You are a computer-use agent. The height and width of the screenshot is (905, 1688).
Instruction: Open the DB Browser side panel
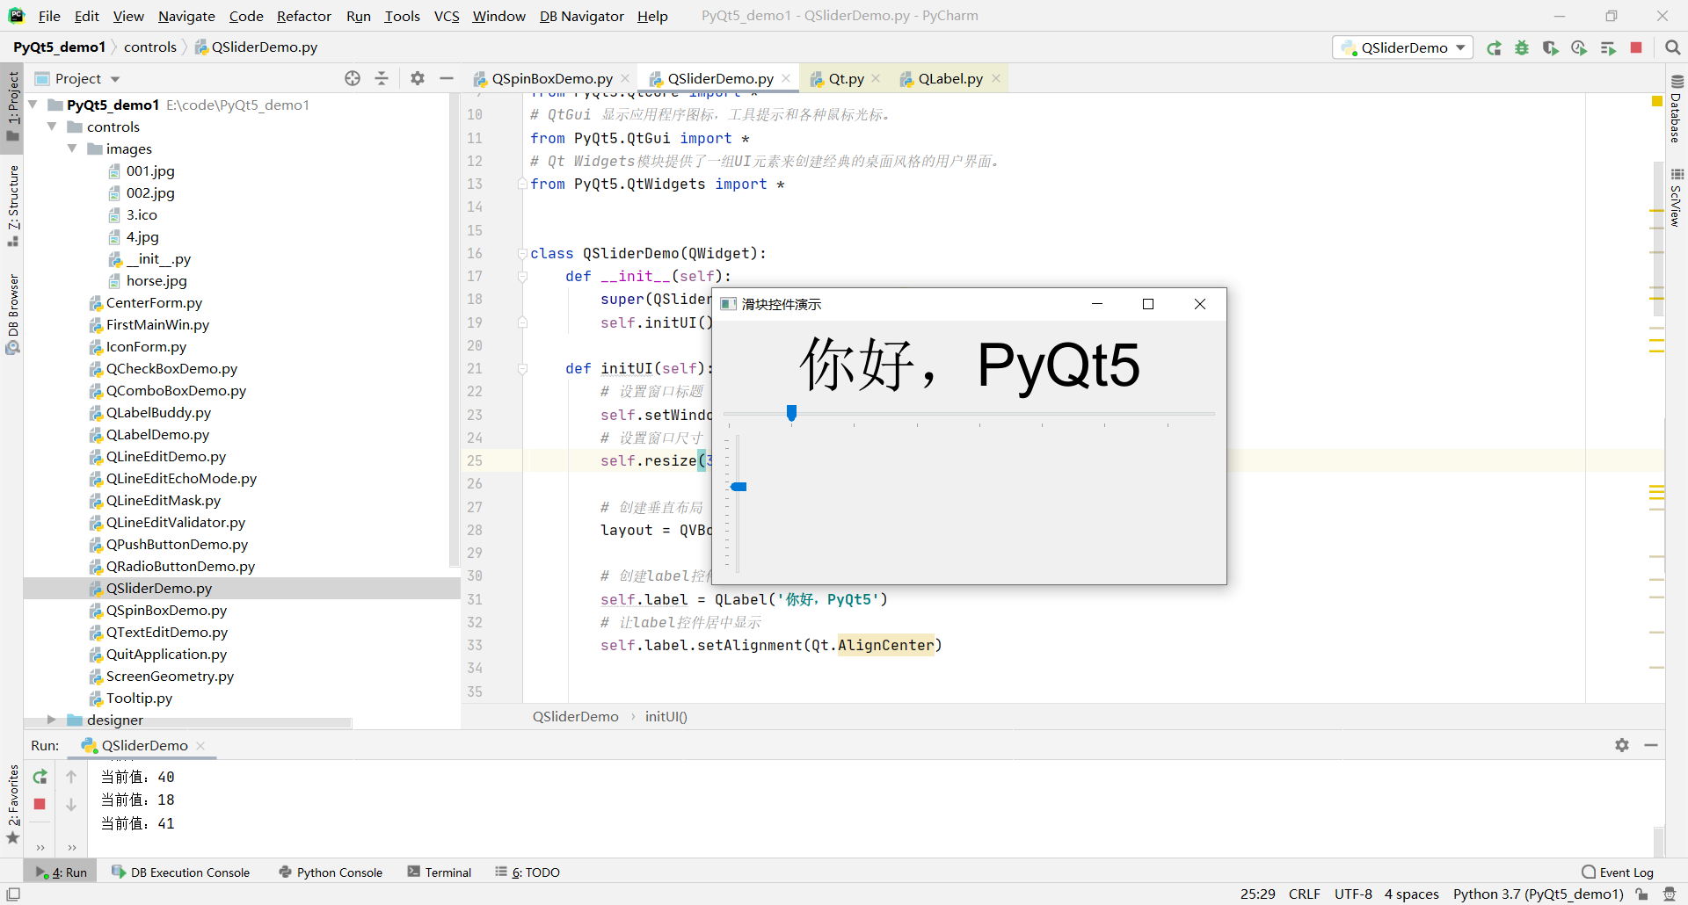12,315
